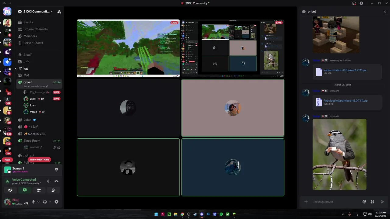
Task: Open the GTA character server icon
Action: [x=7, y=23]
